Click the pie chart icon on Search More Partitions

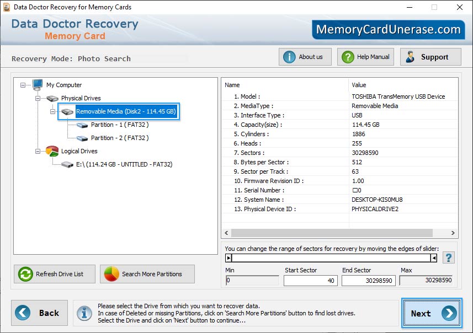[x=111, y=274]
